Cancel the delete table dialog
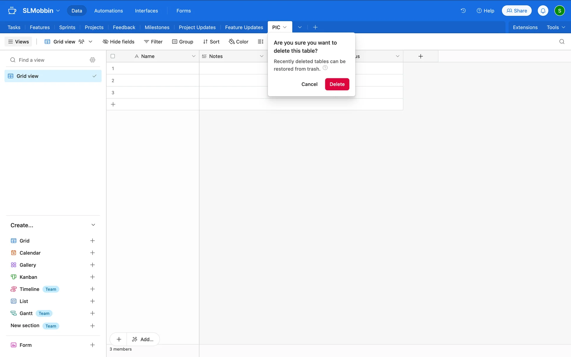 (x=309, y=84)
